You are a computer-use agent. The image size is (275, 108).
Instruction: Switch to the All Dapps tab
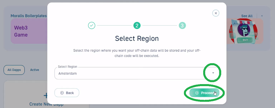(14, 70)
